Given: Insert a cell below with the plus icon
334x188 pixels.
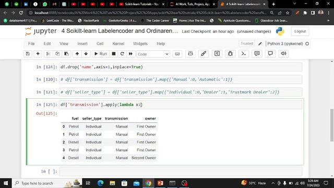Looking at the screenshot, I should tap(38, 54).
